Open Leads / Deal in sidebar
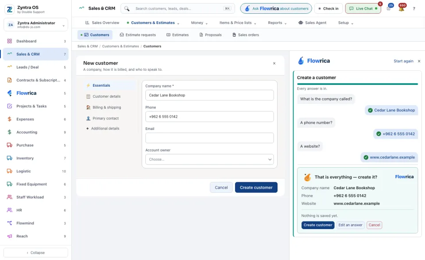 tap(36, 67)
